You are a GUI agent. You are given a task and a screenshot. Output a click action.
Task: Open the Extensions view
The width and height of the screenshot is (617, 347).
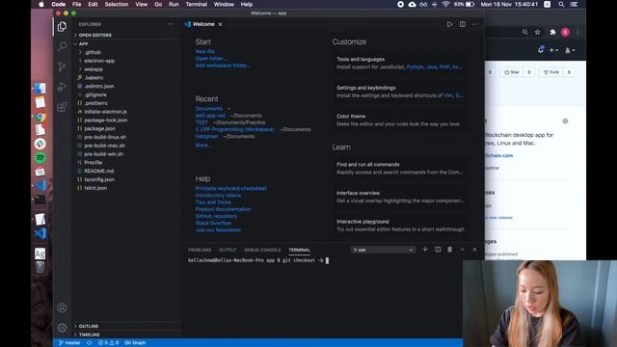point(62,107)
